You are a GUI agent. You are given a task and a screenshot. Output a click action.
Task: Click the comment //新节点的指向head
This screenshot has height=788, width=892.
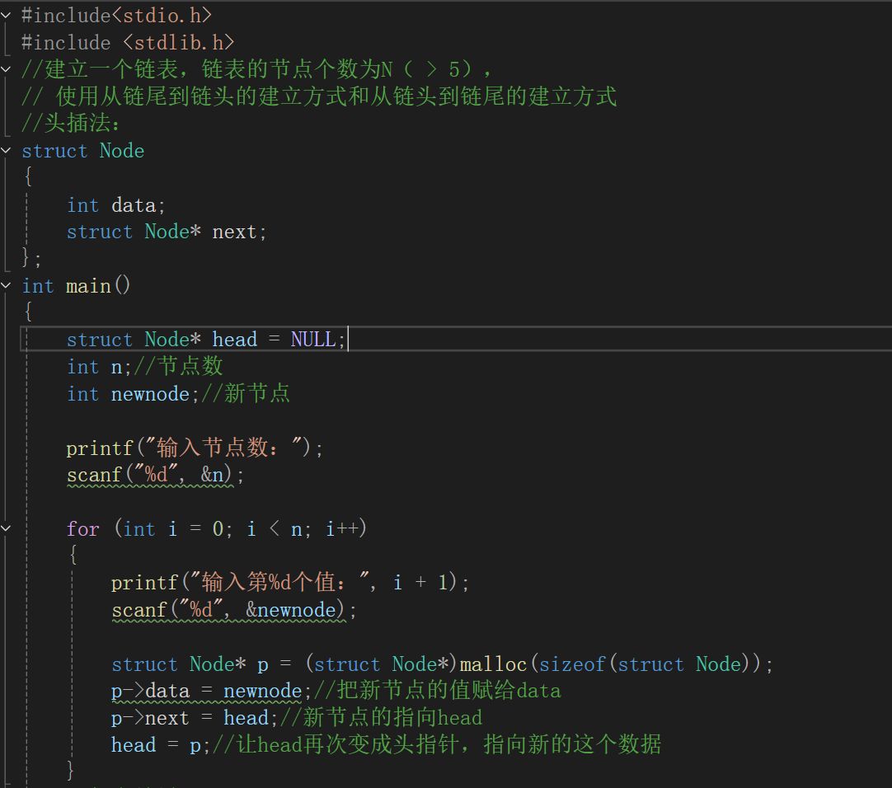381,718
